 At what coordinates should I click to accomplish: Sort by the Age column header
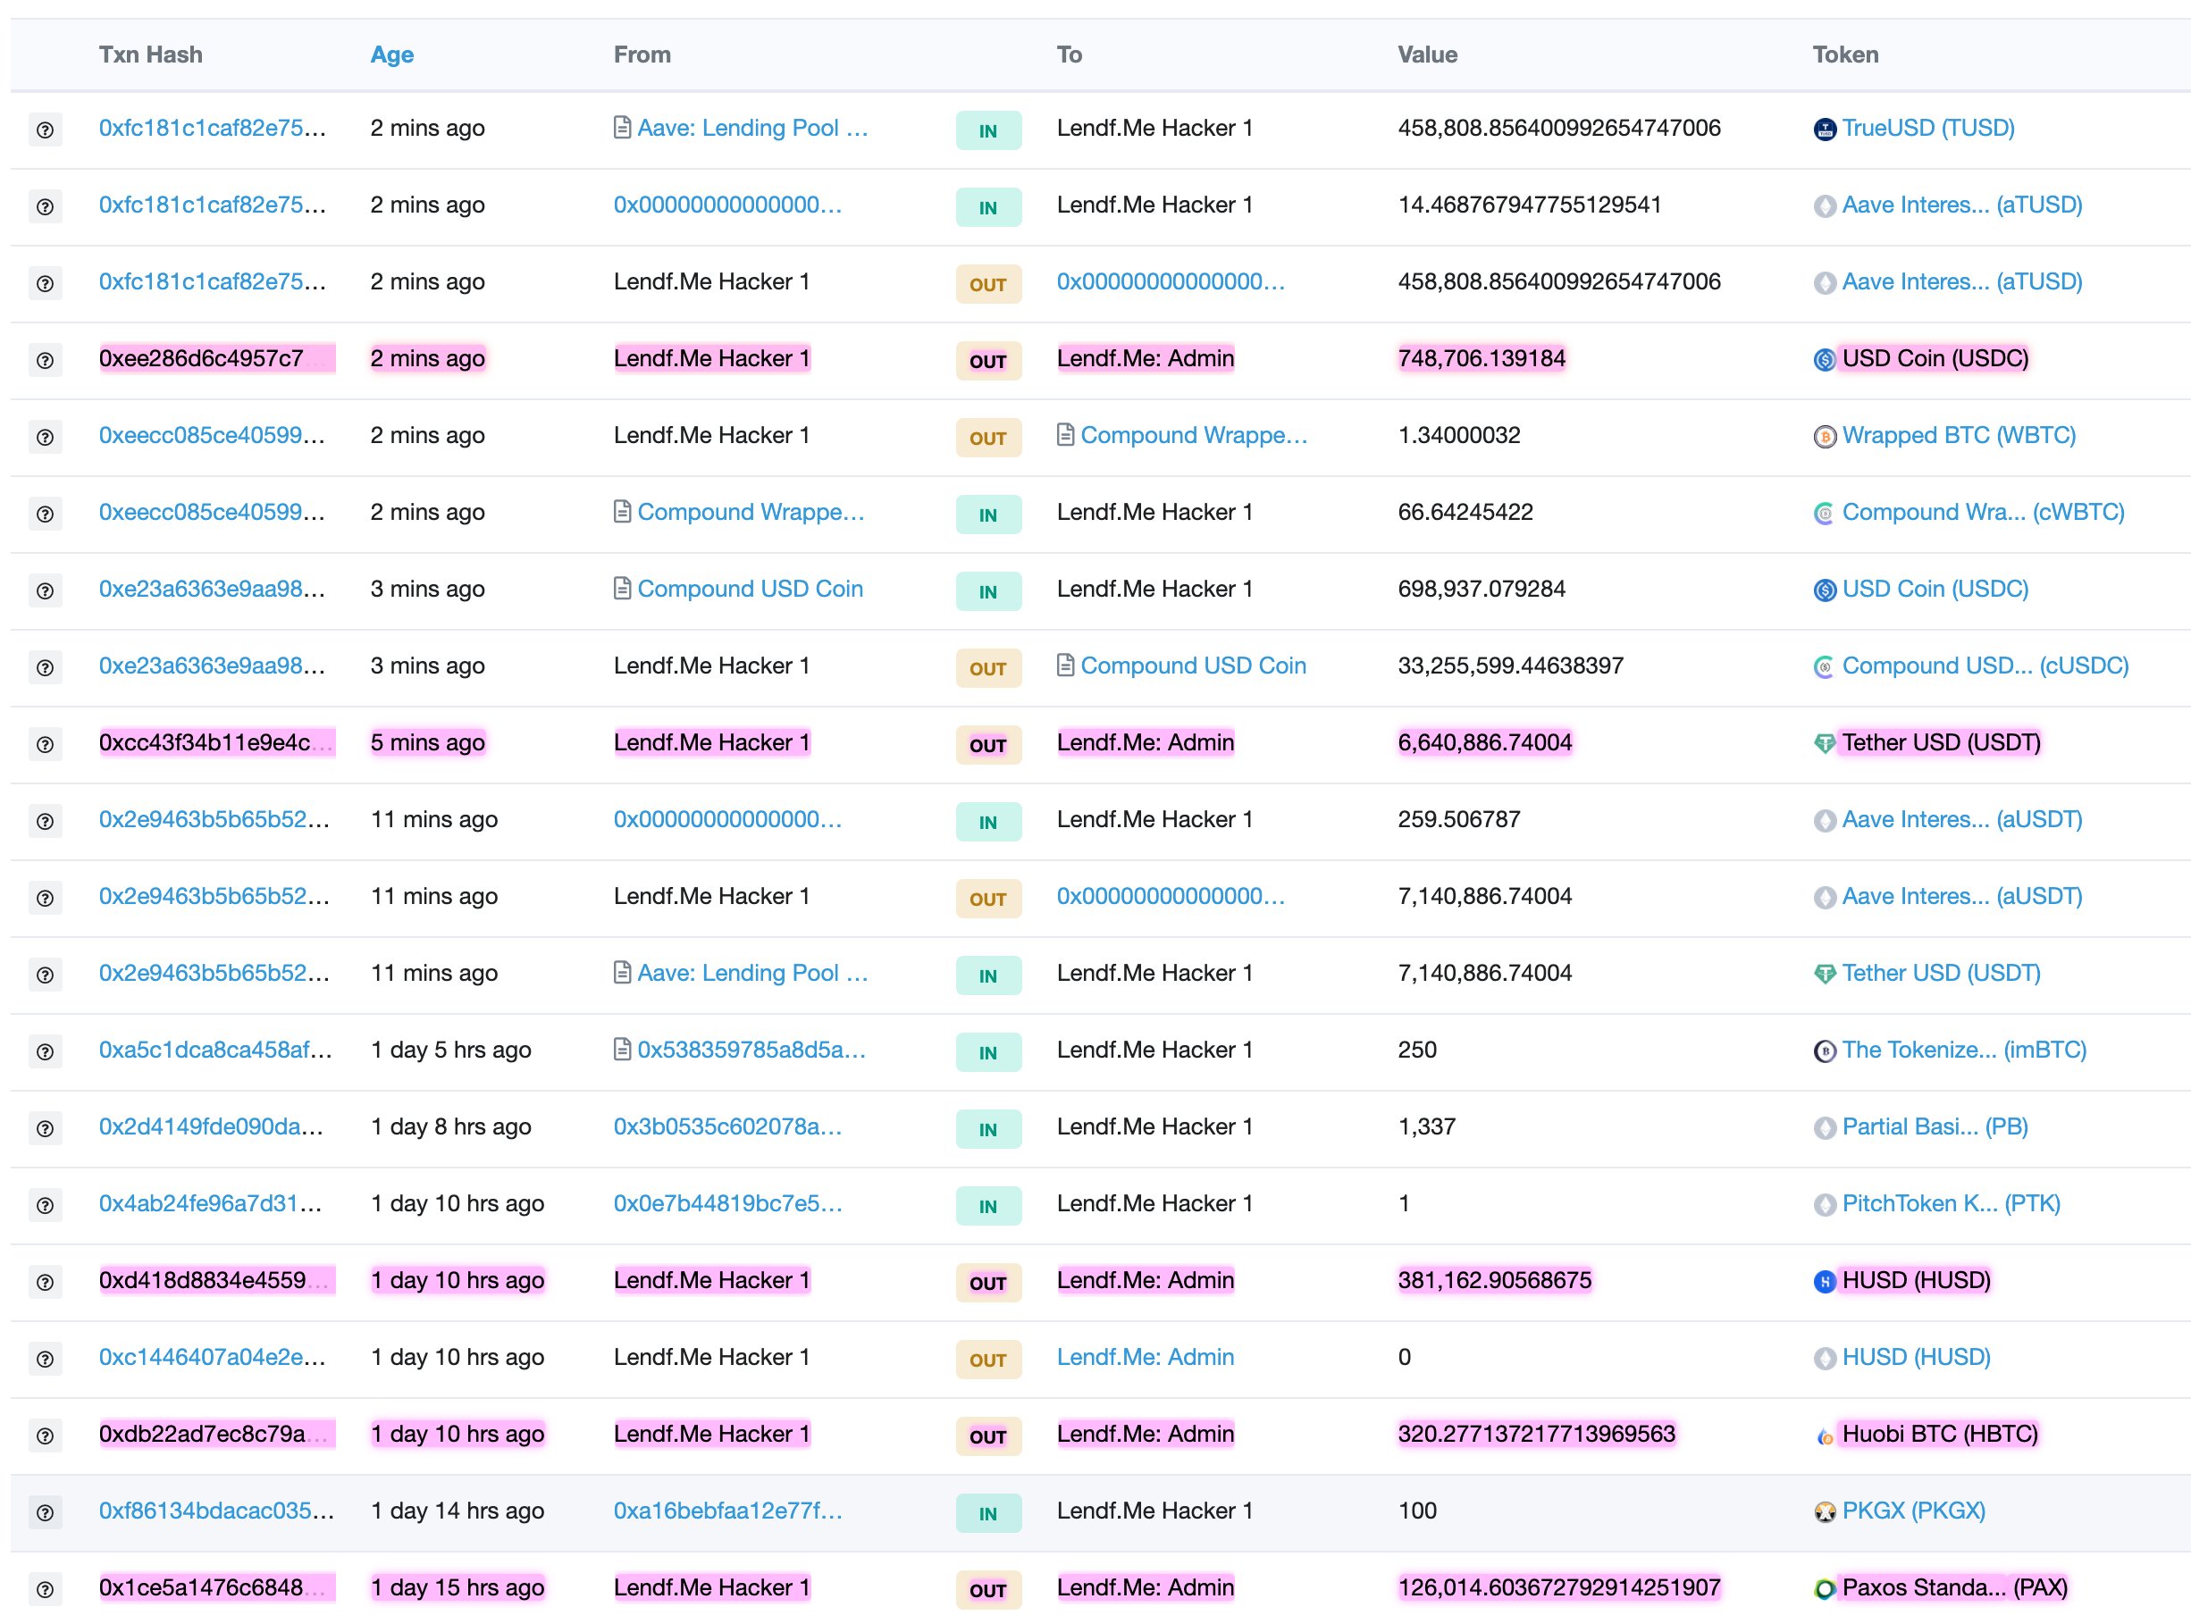391,55
